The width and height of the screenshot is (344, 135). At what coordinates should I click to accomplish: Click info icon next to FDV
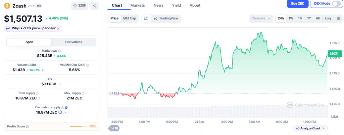click(55, 79)
